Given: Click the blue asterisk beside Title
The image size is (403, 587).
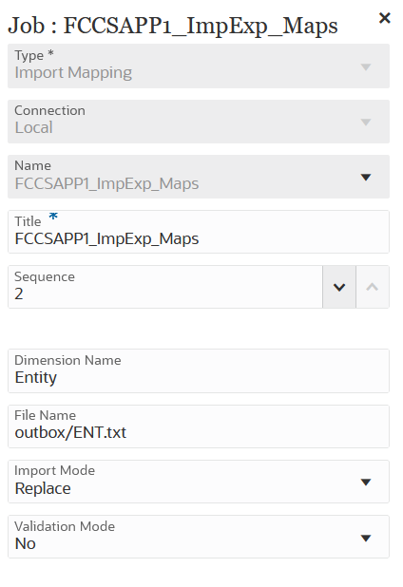Looking at the screenshot, I should point(53,216).
